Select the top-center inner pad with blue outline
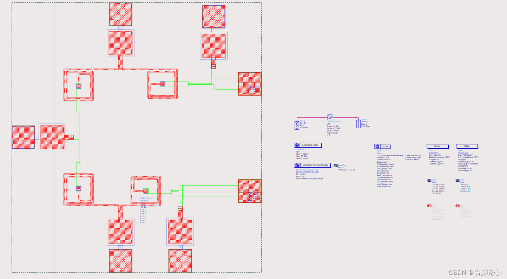 (120, 43)
